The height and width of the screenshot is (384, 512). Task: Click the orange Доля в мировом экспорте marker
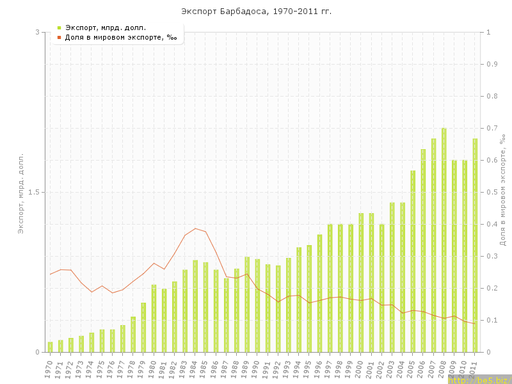tap(59, 38)
